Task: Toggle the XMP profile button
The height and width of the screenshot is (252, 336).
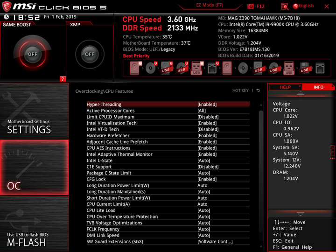Action: click(x=90, y=54)
